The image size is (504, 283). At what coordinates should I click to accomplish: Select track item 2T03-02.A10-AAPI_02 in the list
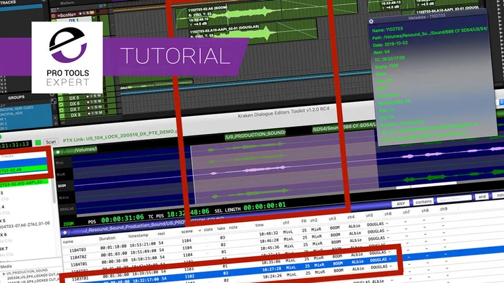(x=24, y=184)
